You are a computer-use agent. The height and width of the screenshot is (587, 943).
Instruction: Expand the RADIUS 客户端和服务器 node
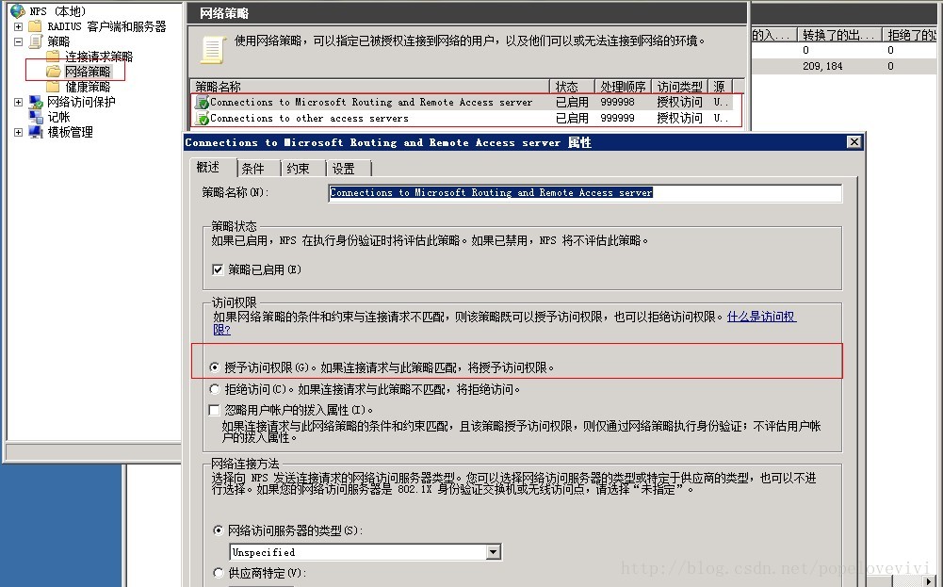18,26
